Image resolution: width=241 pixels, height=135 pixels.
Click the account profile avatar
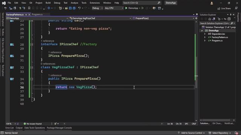point(212,3)
